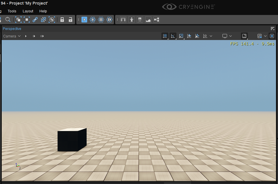Click the single arrow camera speed button
Viewport: 278px width, 184px height.
click(x=26, y=36)
